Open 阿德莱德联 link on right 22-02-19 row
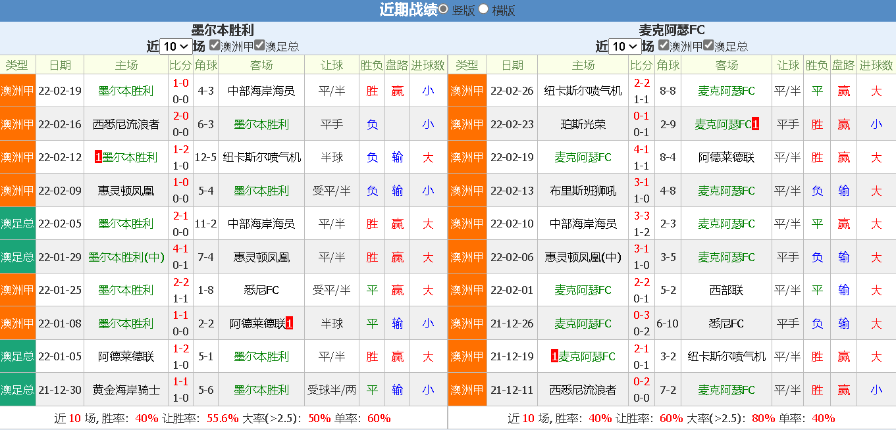 (x=727, y=157)
